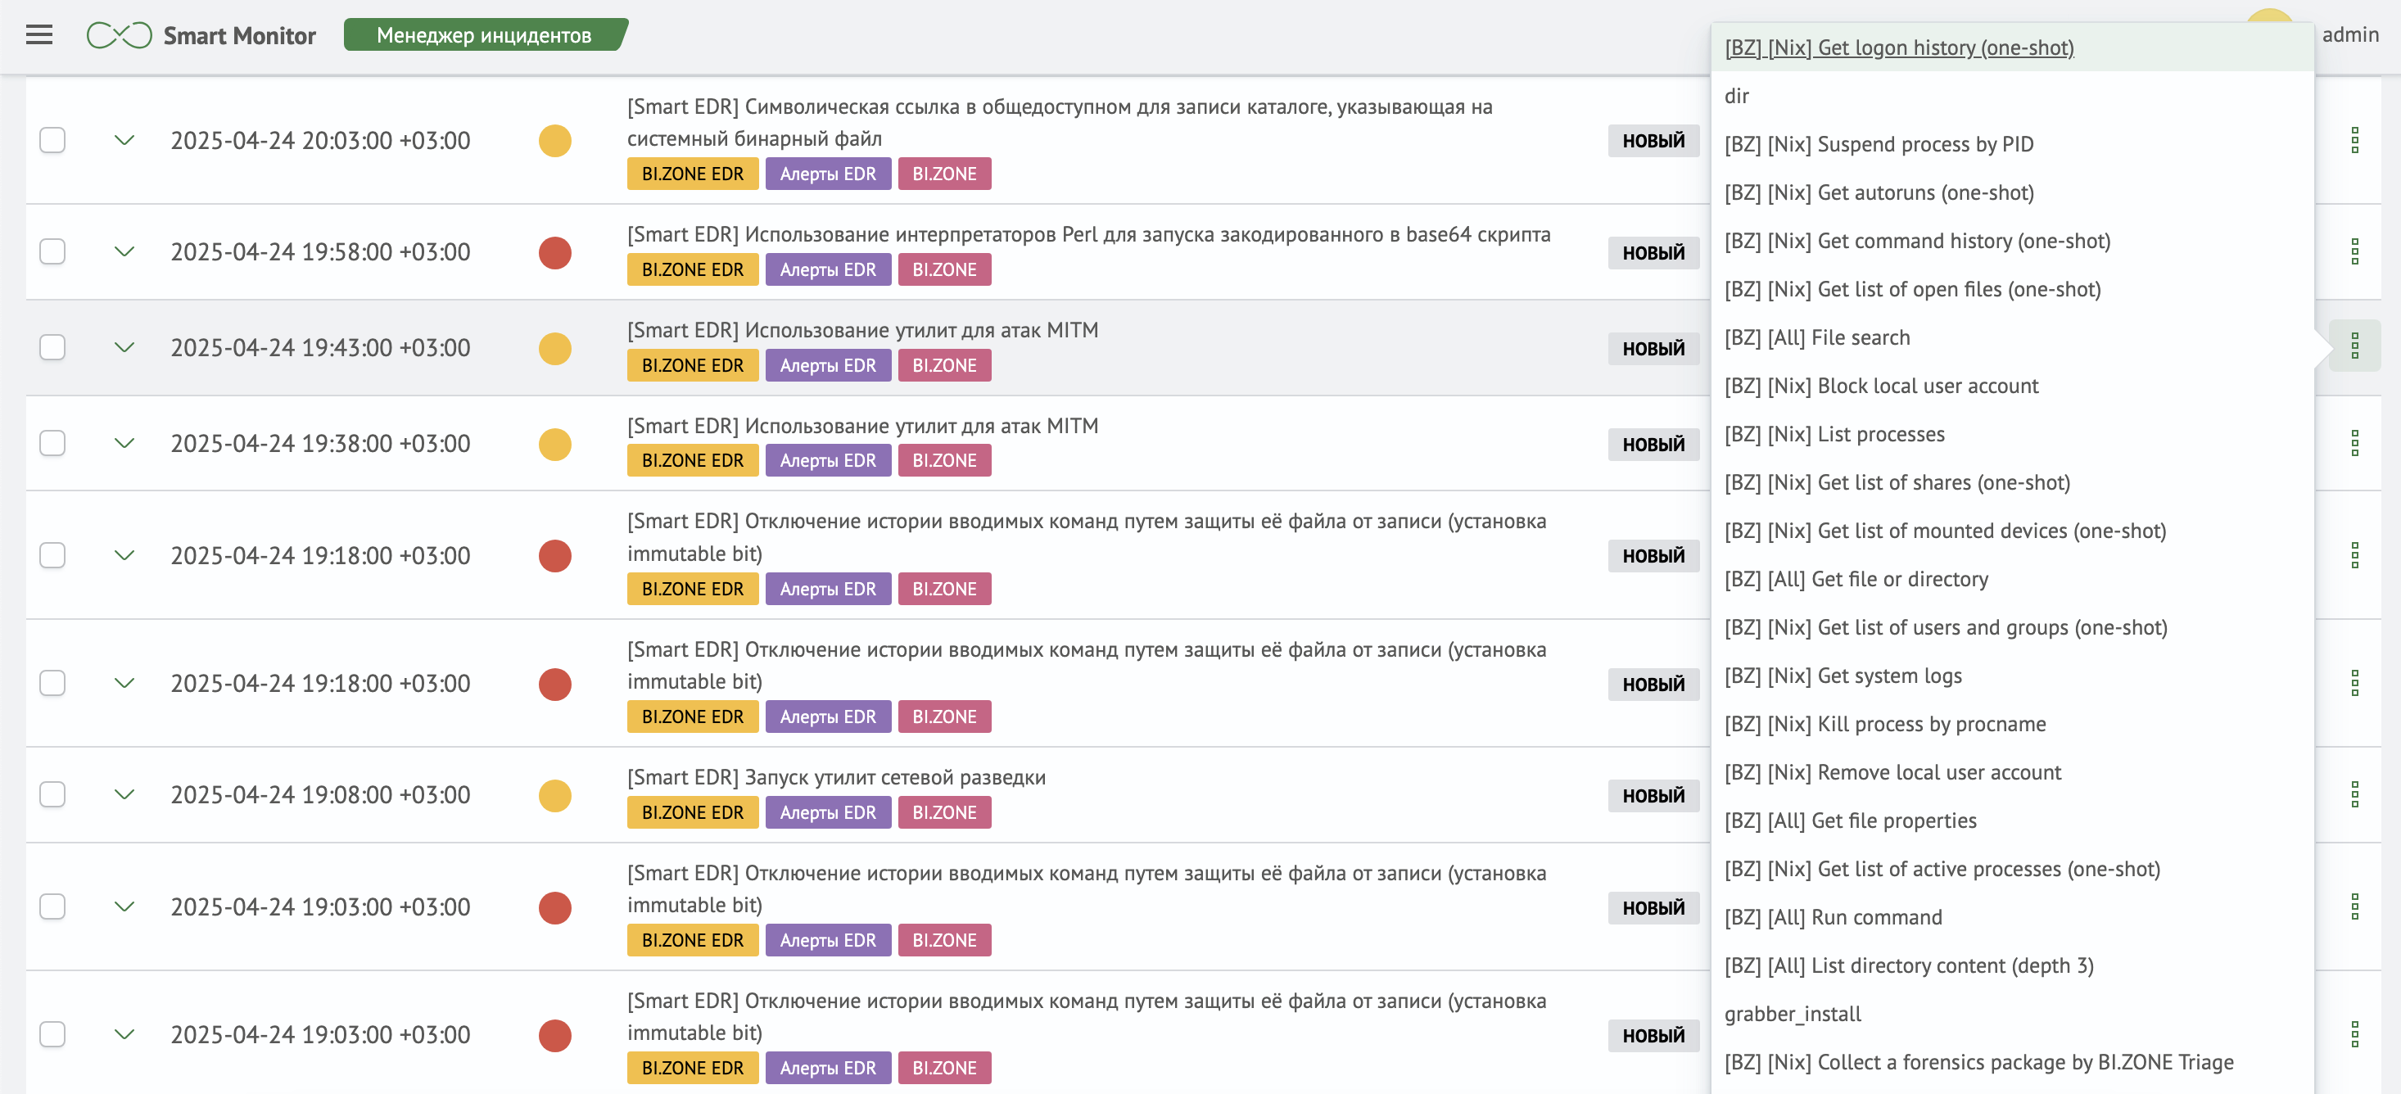The height and width of the screenshot is (1094, 2401).
Task: Select checkbox for 19:38:00 incident
Action: pyautogui.click(x=52, y=443)
